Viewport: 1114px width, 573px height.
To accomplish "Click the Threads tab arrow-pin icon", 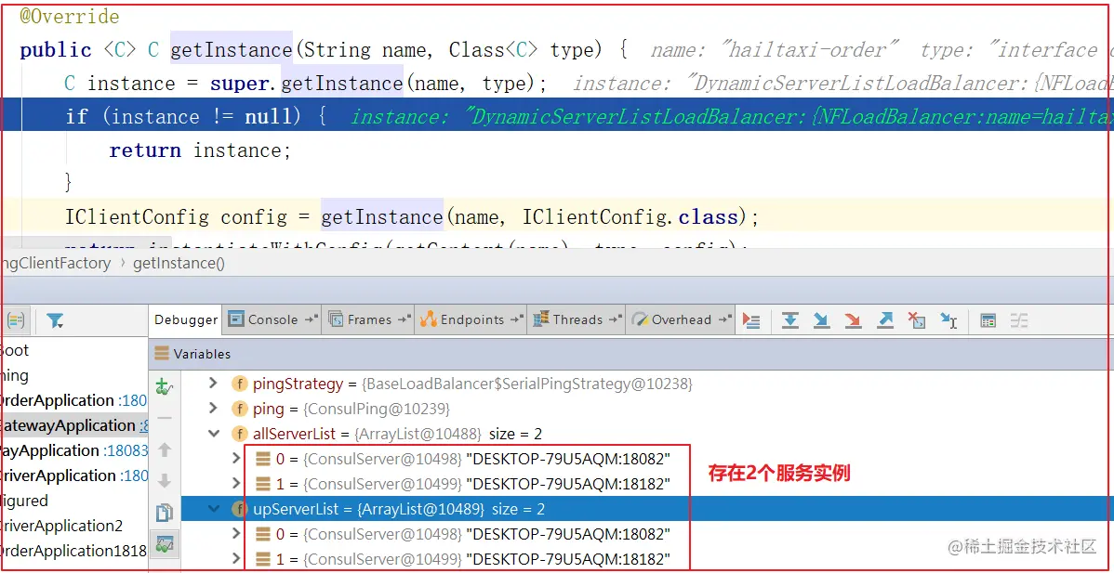I will coord(616,319).
